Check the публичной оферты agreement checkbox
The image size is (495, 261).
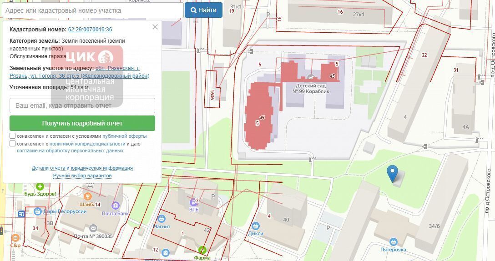[x=12, y=136]
